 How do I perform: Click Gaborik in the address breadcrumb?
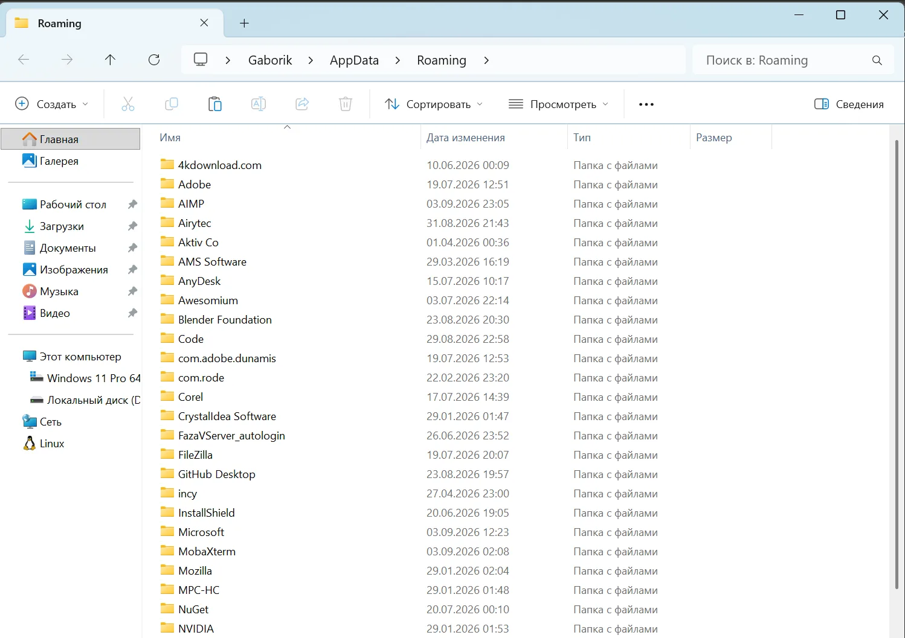click(270, 60)
